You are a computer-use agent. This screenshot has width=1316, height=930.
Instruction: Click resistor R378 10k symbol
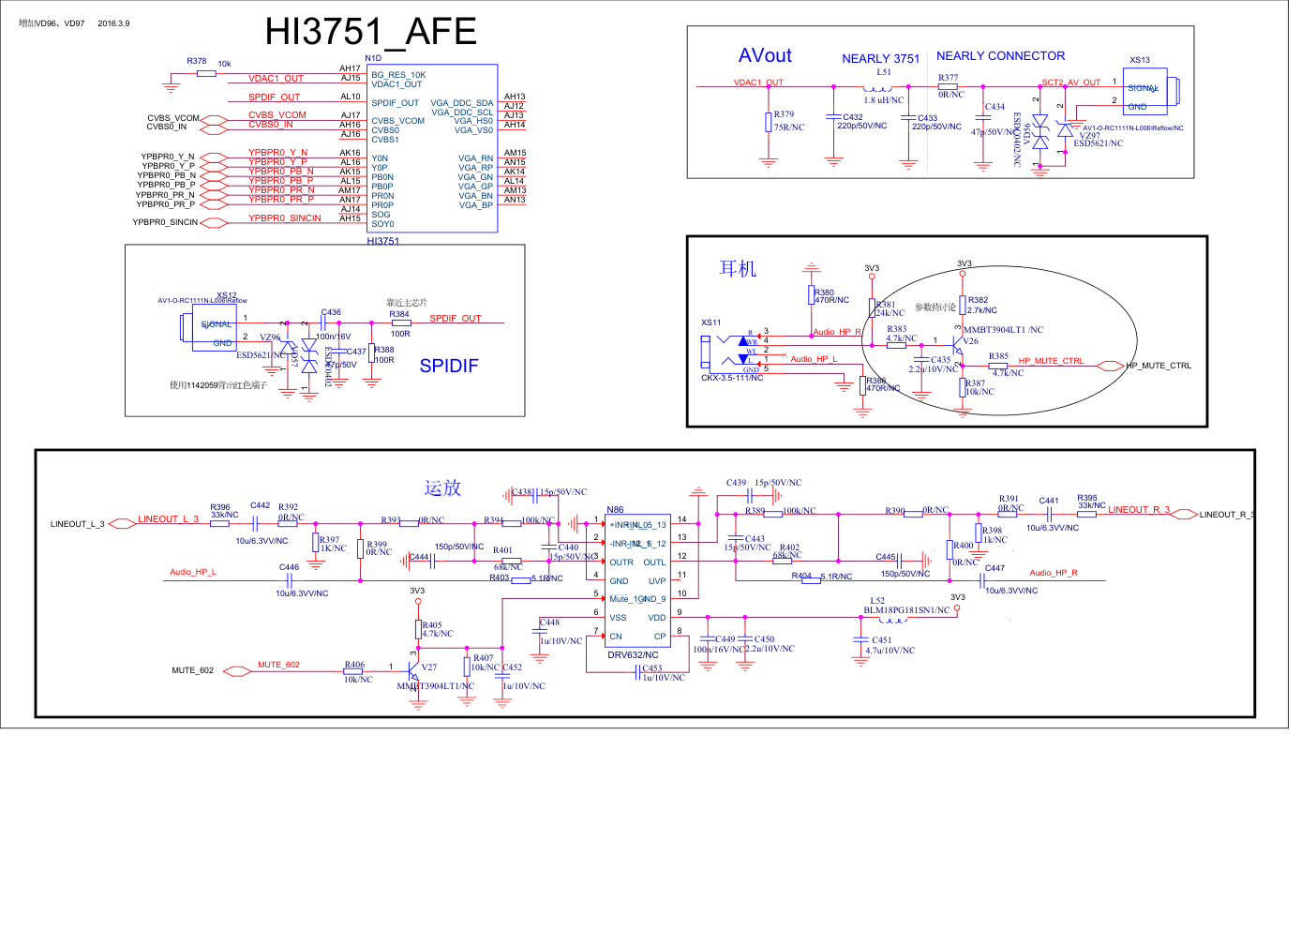(x=206, y=73)
